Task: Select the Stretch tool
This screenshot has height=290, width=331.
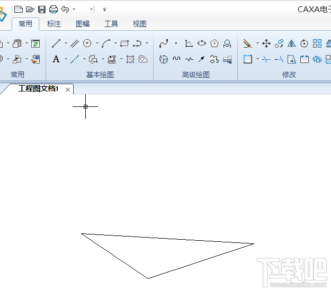Action: click(x=292, y=59)
